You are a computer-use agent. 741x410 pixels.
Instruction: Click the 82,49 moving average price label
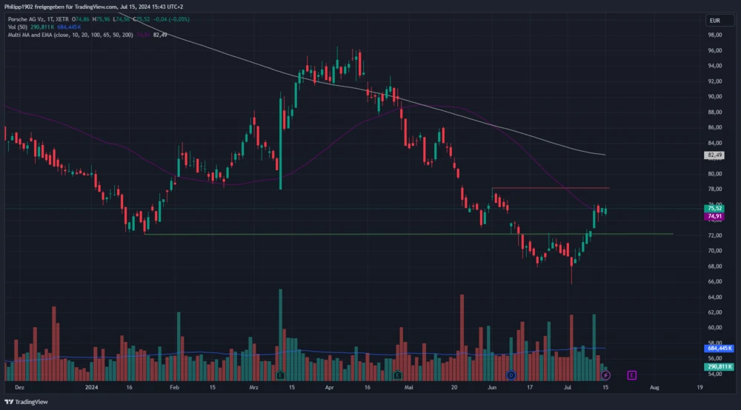pyautogui.click(x=715, y=155)
